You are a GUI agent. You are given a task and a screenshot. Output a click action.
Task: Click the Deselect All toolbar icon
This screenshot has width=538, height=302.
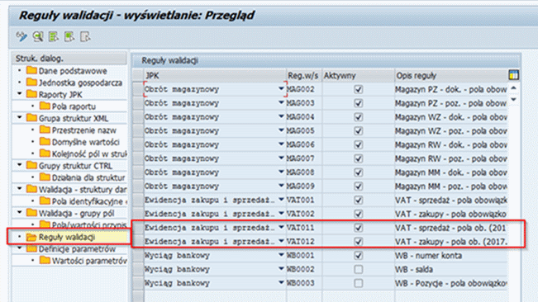click(x=85, y=36)
